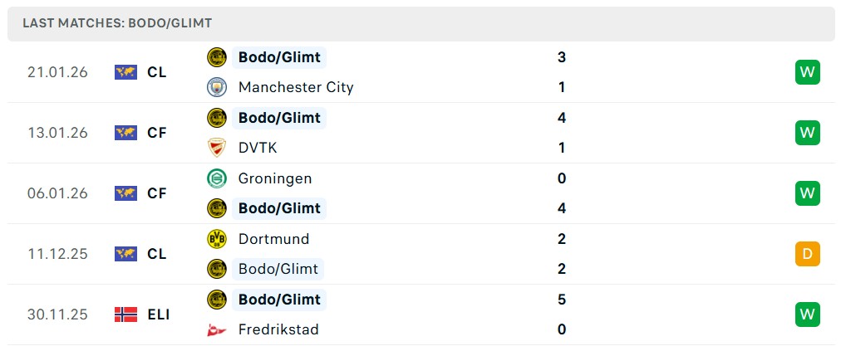Click the ELI league label

tap(158, 314)
